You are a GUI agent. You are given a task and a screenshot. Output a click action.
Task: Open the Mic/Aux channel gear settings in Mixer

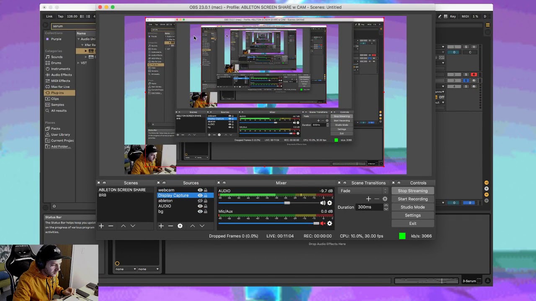pyautogui.click(x=330, y=224)
